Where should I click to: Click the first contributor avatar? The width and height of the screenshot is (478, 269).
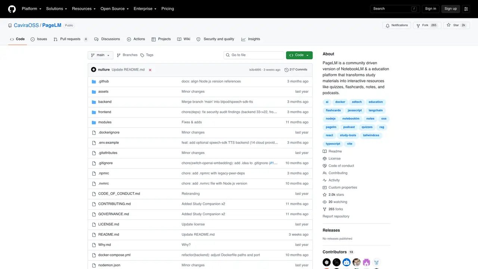(327, 262)
